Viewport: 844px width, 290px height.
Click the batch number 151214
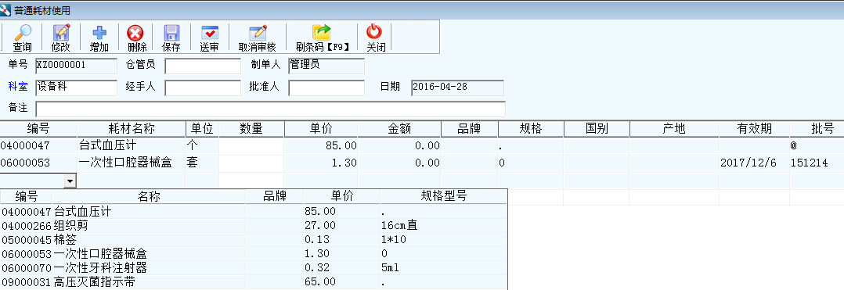coord(809,163)
